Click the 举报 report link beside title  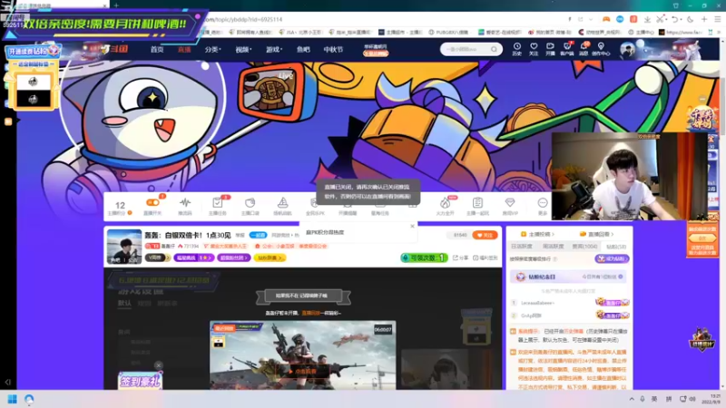pos(240,236)
